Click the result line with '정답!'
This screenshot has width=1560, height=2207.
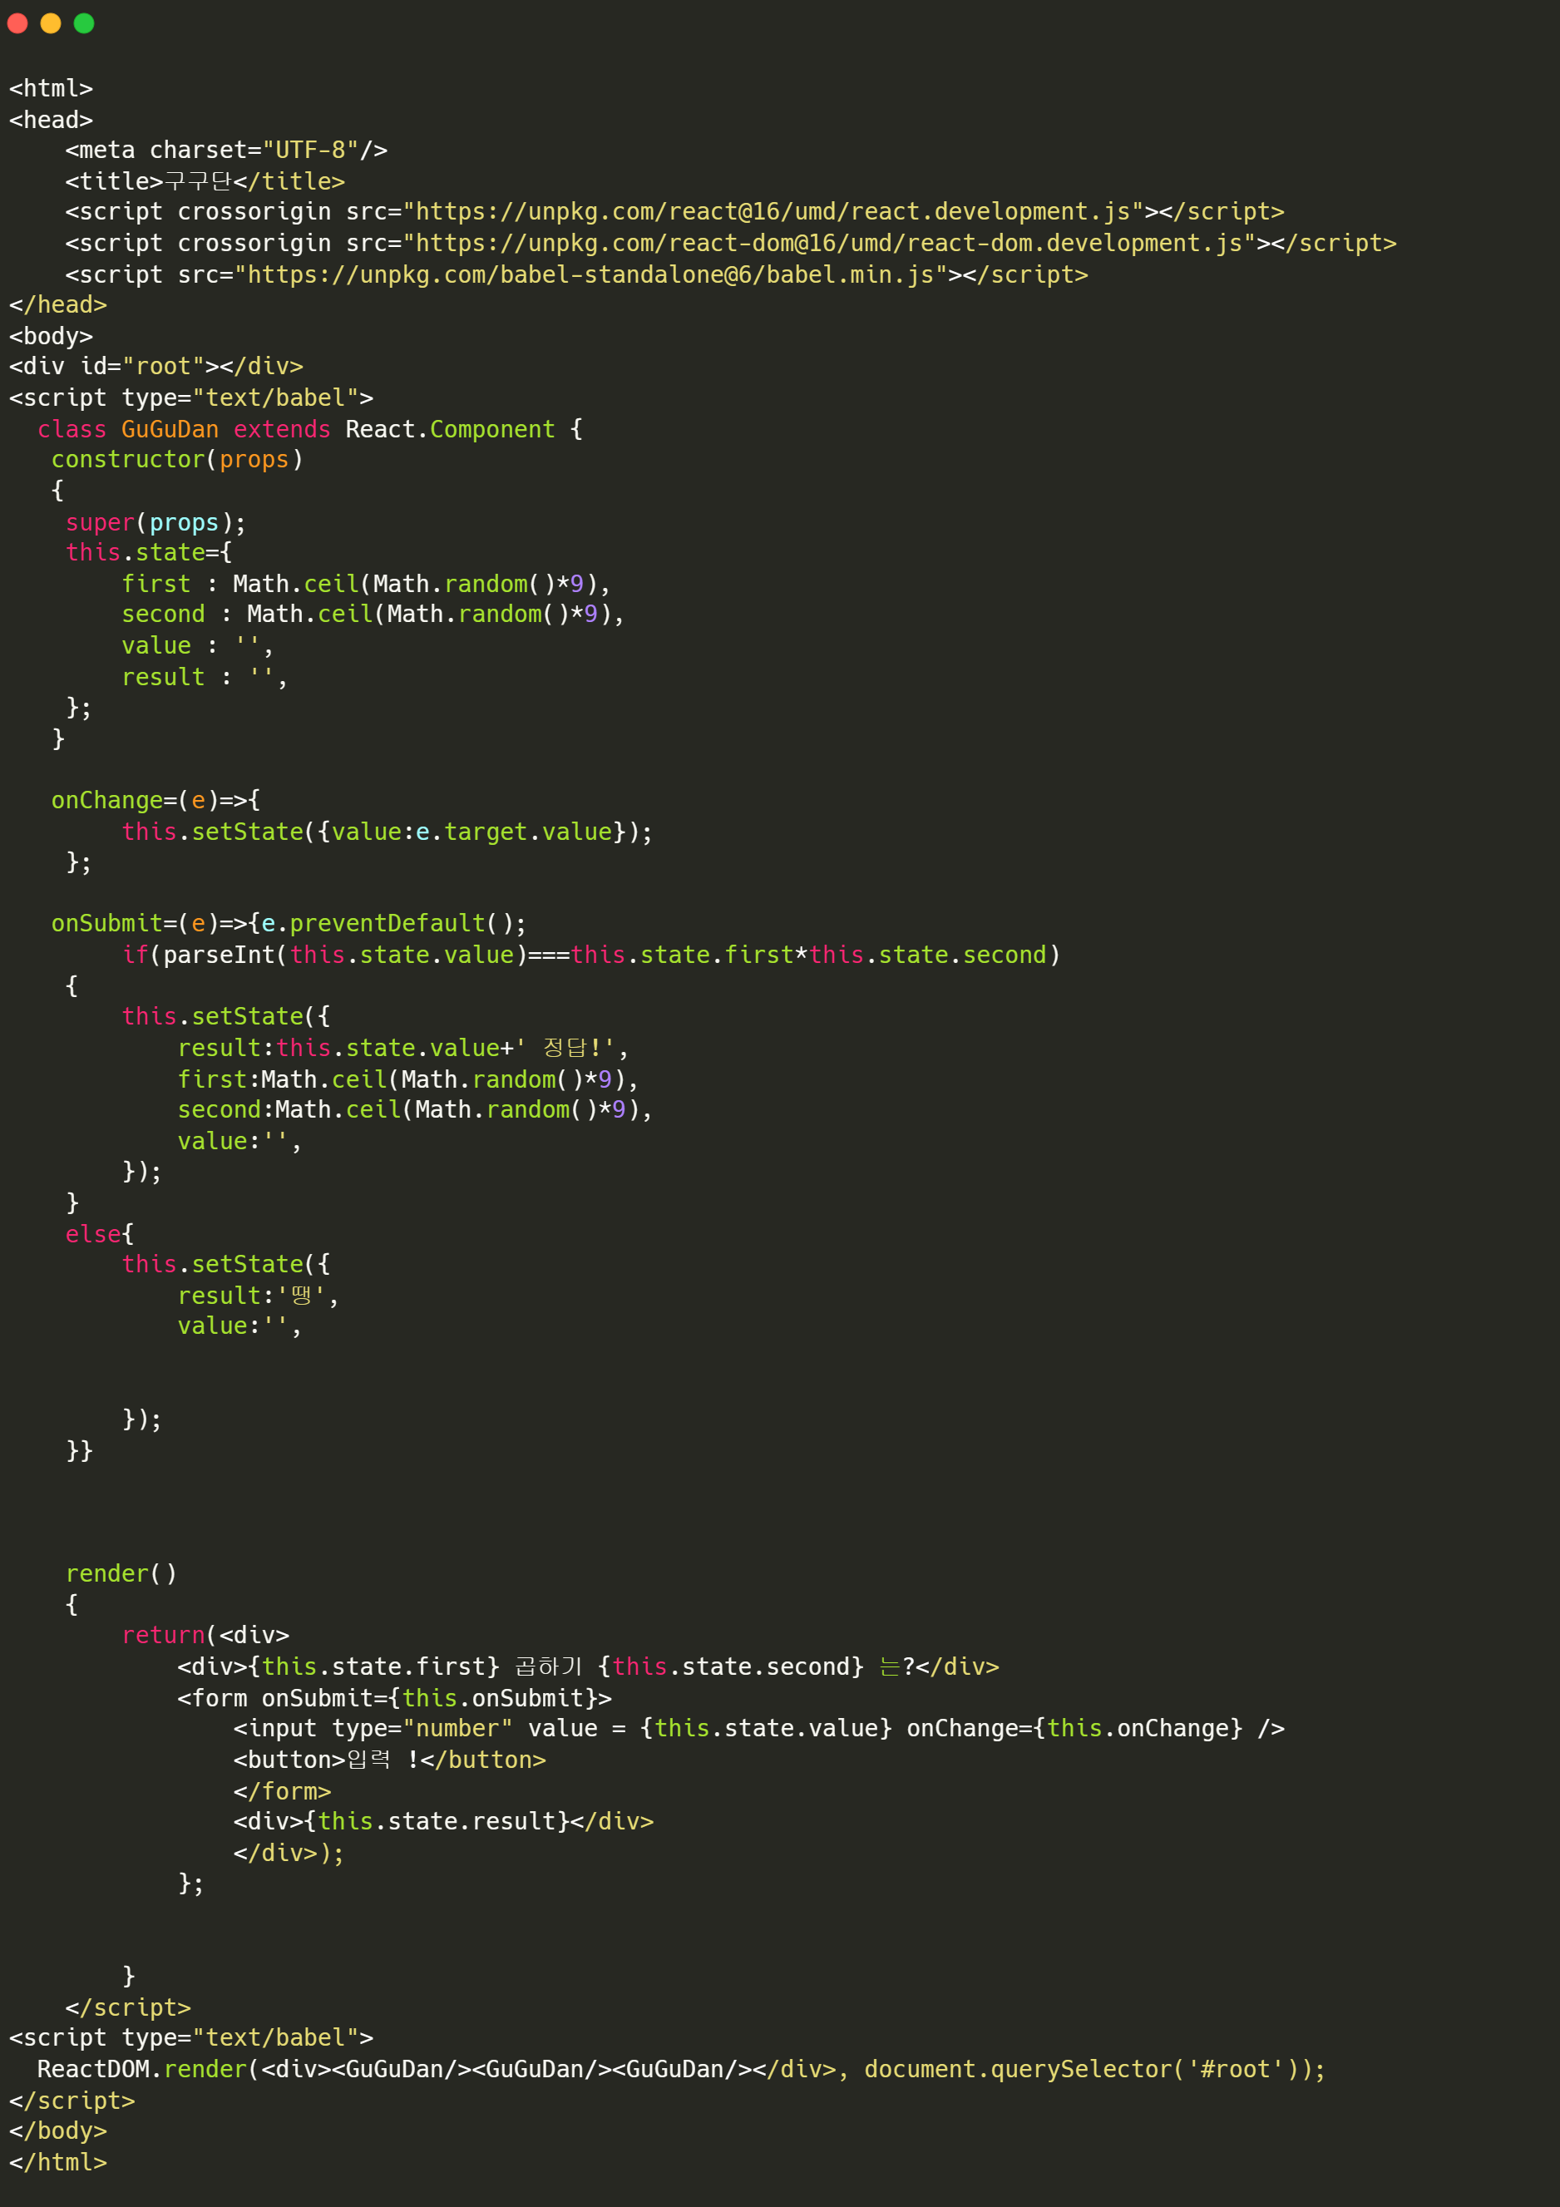[x=403, y=1049]
